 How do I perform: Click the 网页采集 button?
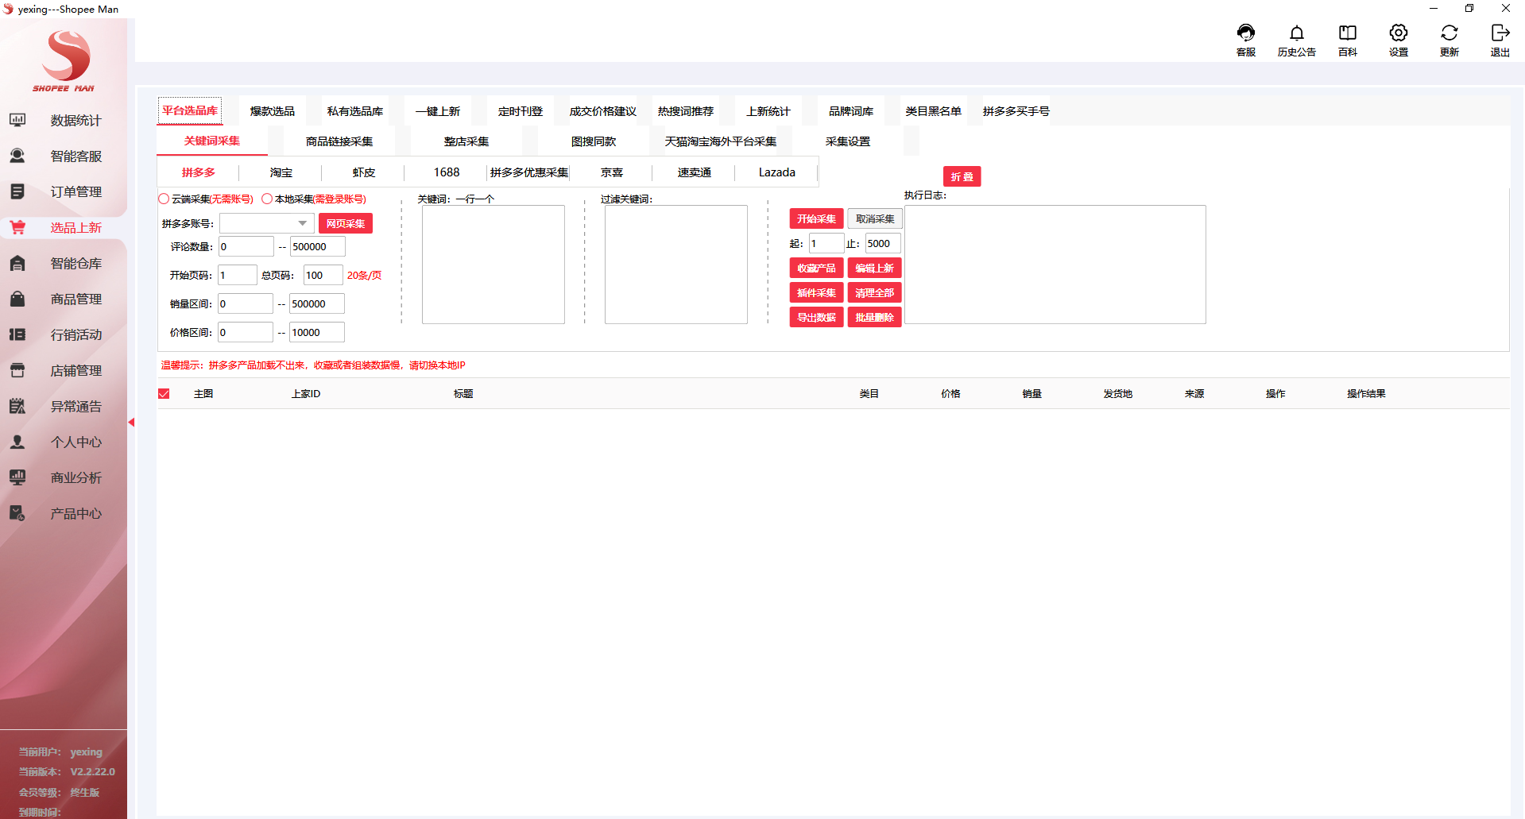[x=346, y=223]
